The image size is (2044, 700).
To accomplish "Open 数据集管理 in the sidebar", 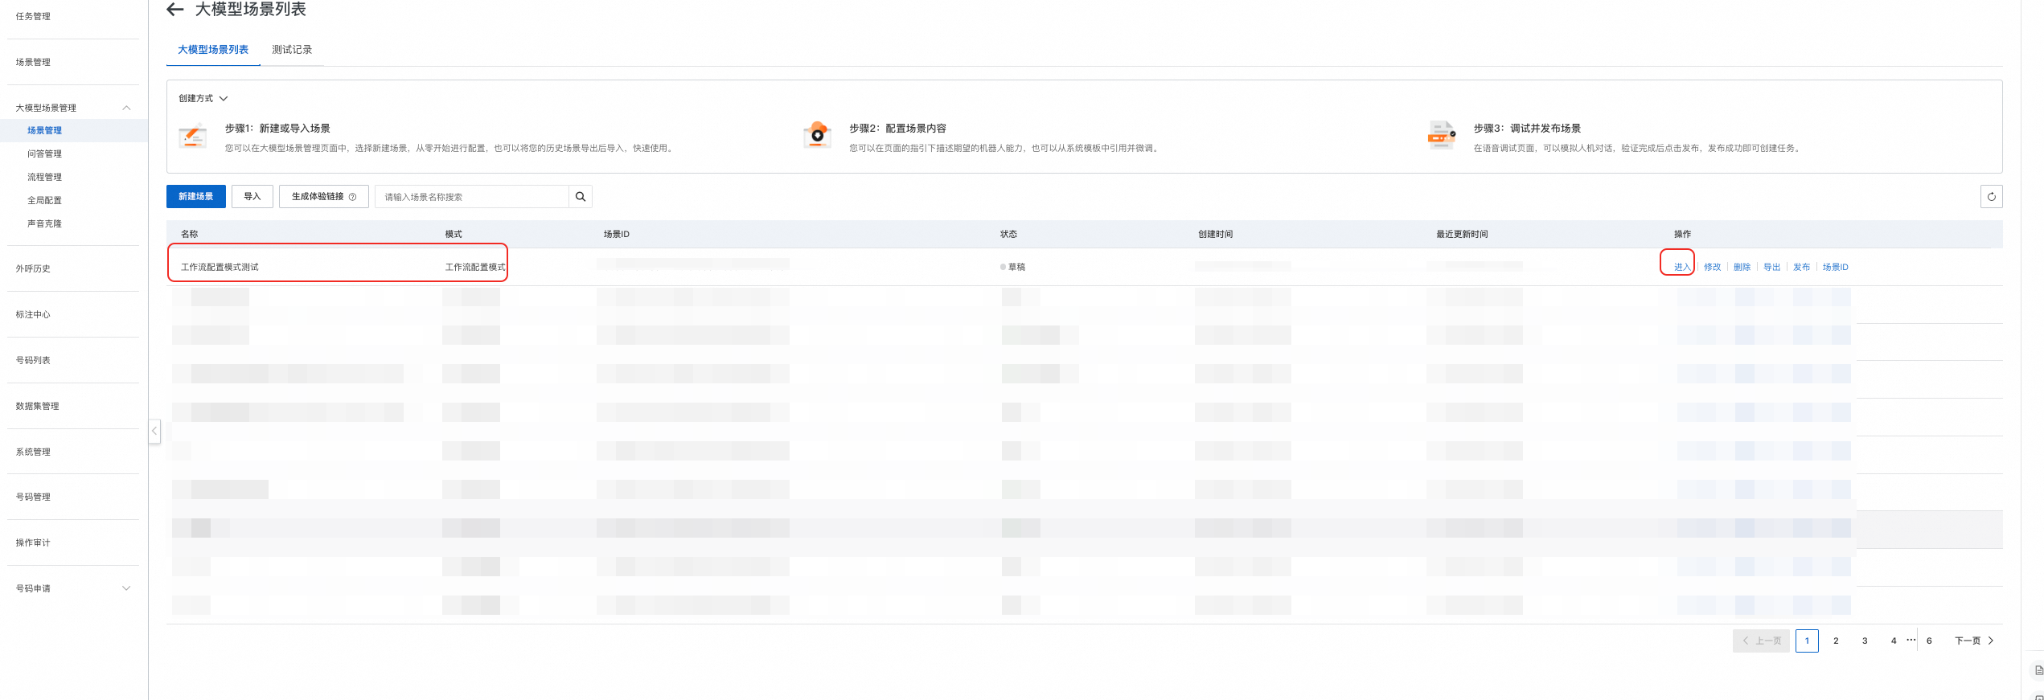I will (37, 406).
